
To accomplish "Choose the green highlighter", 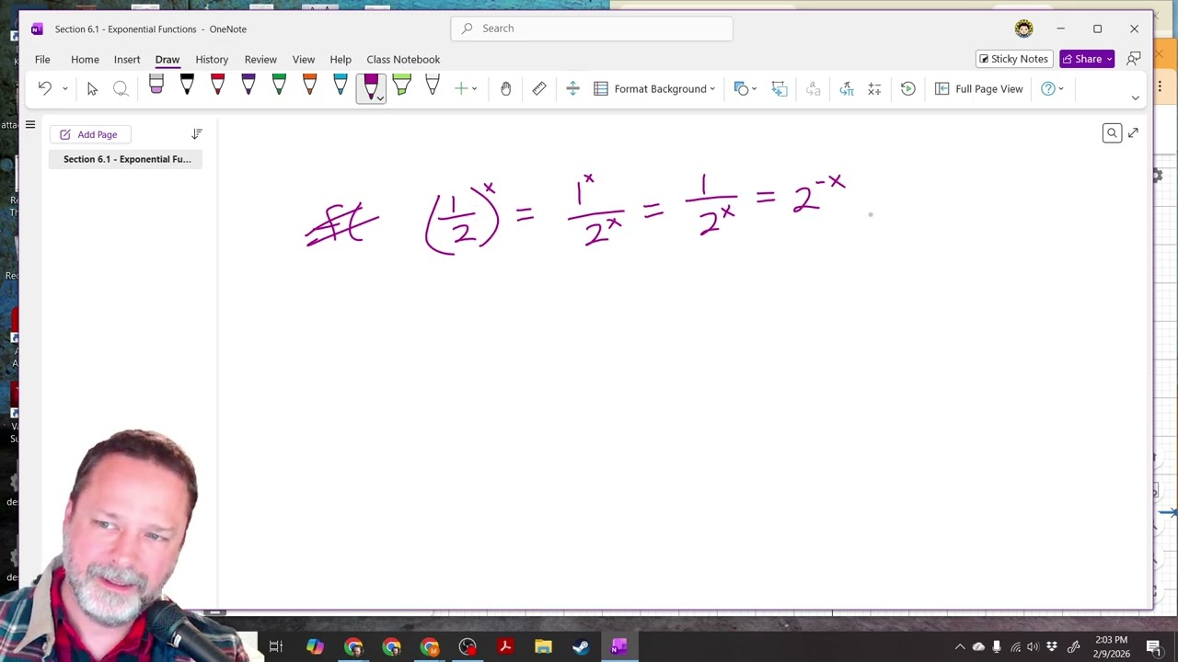I will (x=401, y=86).
